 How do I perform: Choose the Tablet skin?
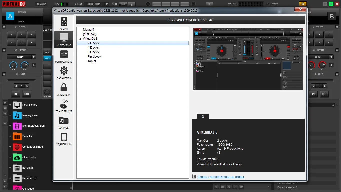tap(92, 61)
